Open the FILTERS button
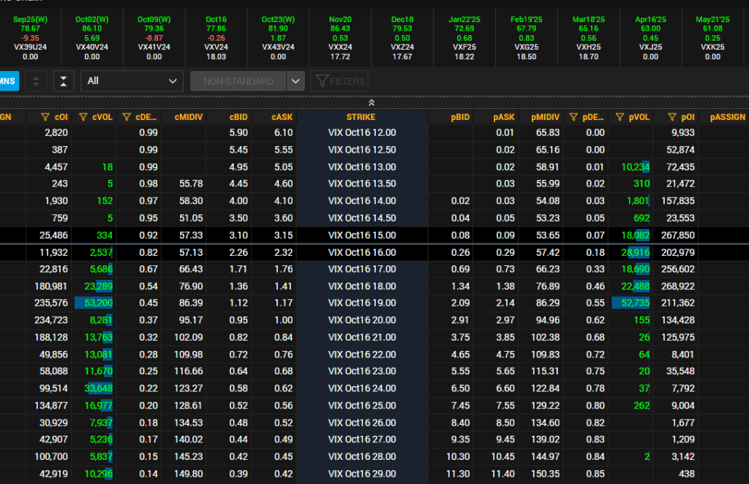This screenshot has height=484, width=749. (339, 81)
